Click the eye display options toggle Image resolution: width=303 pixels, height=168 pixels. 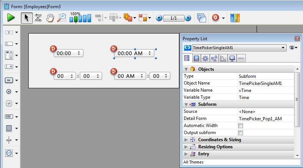[x=293, y=48]
